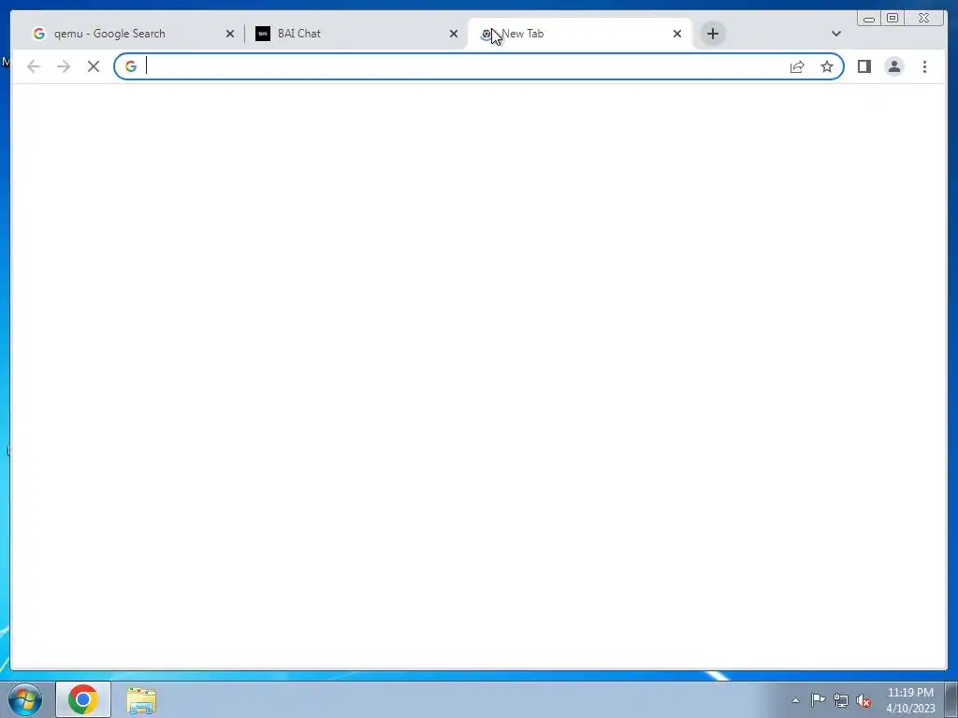Close the Chrome window
Image resolution: width=958 pixels, height=718 pixels.
click(923, 19)
